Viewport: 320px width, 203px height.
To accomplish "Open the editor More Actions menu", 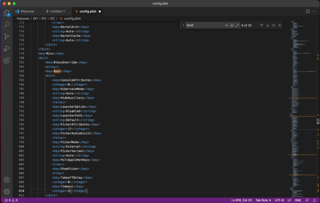I will coord(314,11).
